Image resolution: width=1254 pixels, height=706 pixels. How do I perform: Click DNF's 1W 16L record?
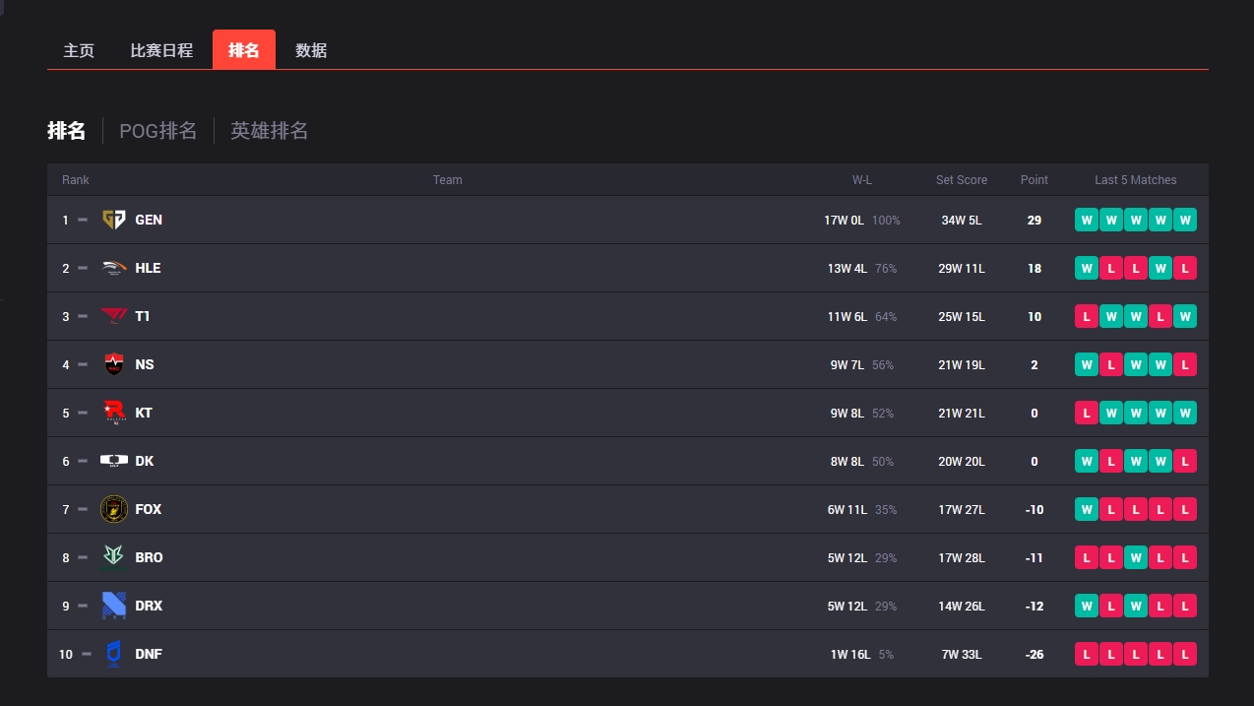(x=850, y=655)
